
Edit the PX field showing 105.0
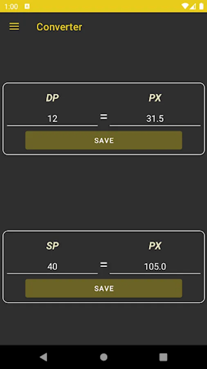tap(155, 267)
